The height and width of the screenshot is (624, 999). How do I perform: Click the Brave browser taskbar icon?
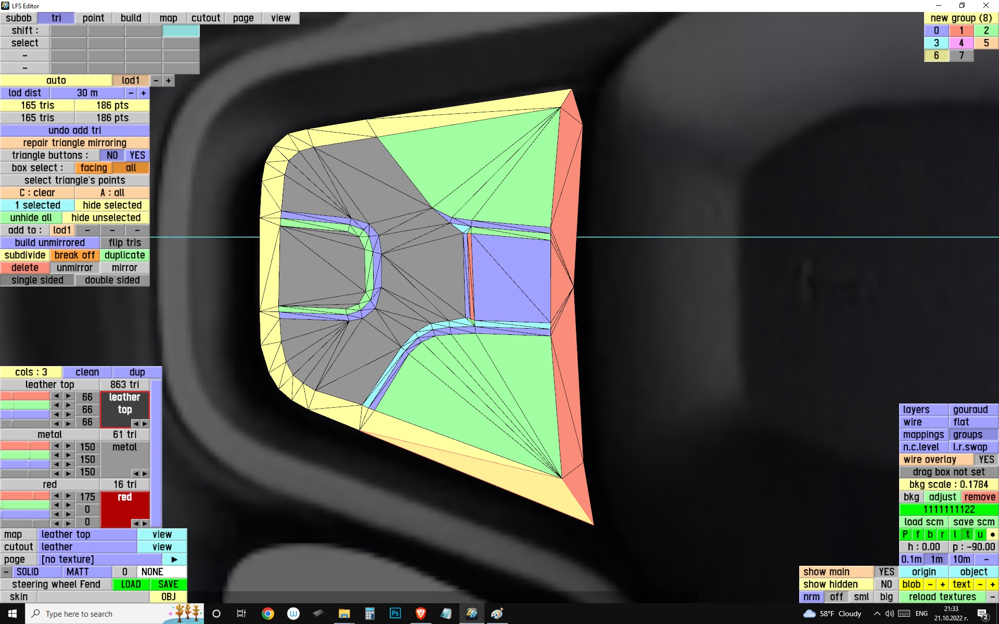(420, 614)
